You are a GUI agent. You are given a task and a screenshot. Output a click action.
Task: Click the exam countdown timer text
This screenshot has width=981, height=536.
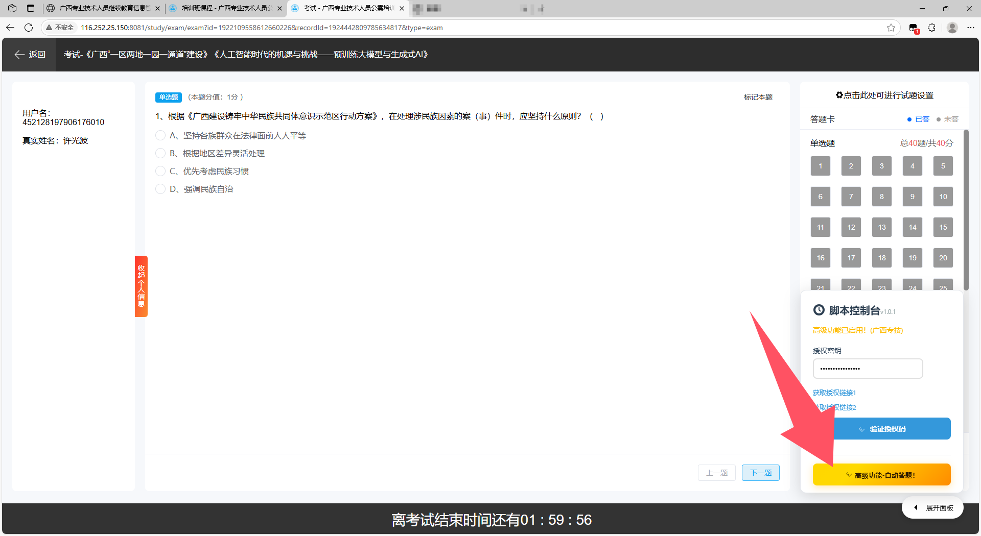[491, 520]
